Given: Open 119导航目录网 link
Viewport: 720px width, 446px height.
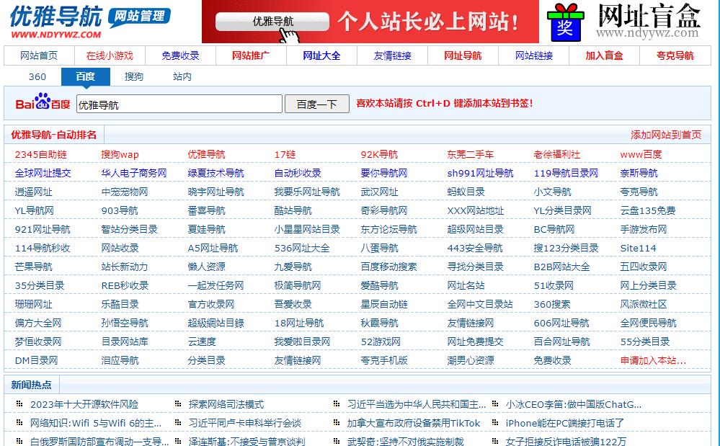Looking at the screenshot, I should [566, 173].
